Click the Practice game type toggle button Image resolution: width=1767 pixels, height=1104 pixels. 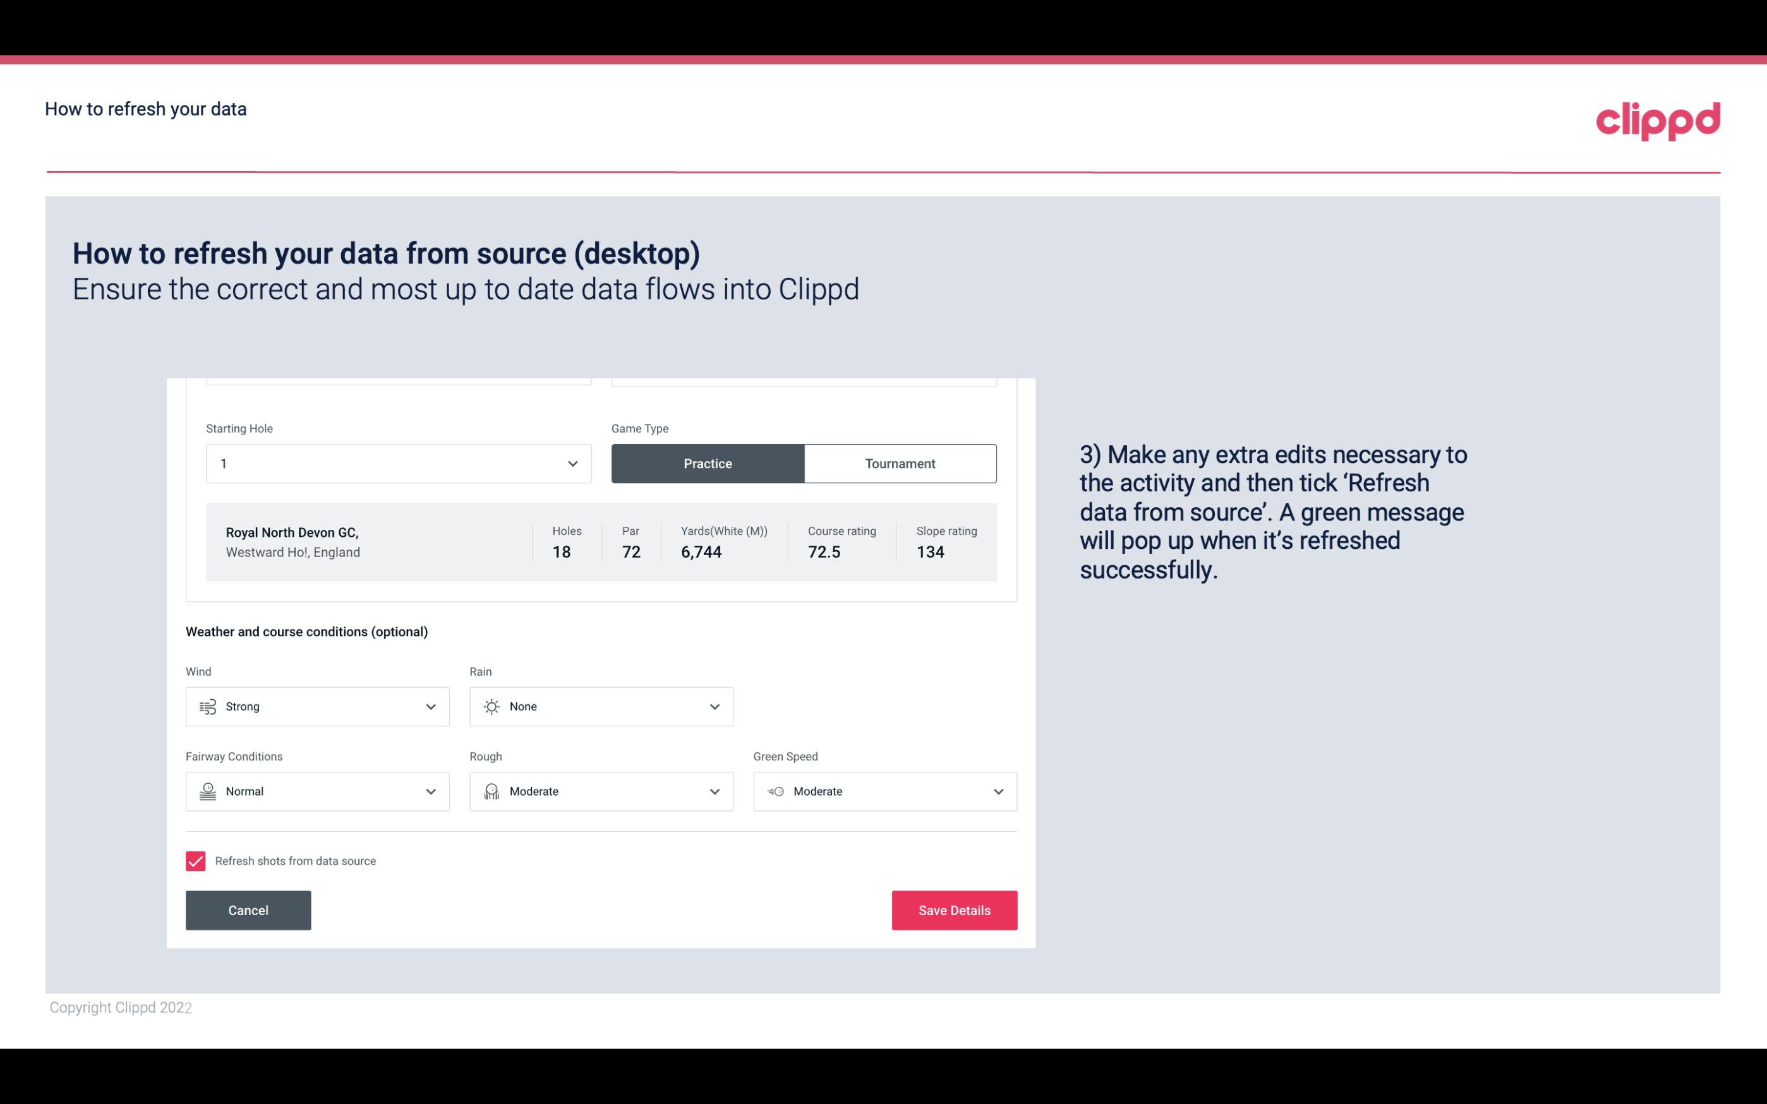[x=708, y=462]
